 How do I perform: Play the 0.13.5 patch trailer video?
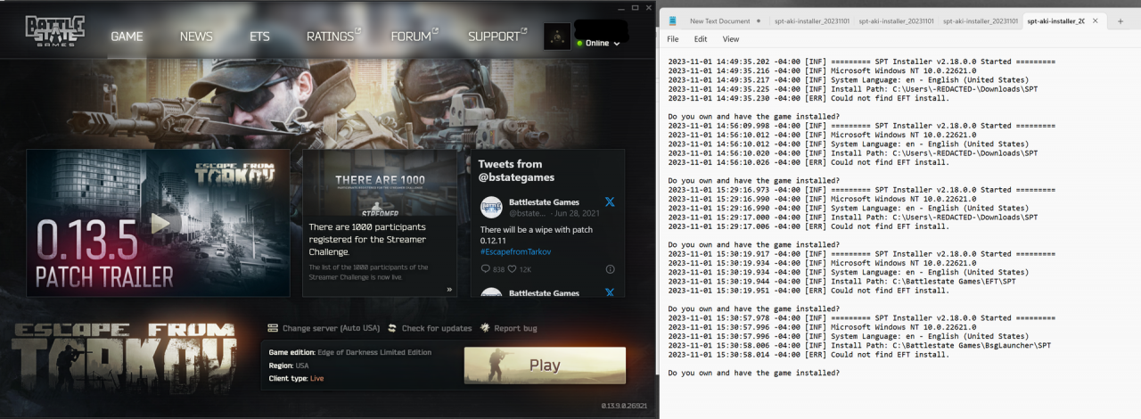pos(160,223)
